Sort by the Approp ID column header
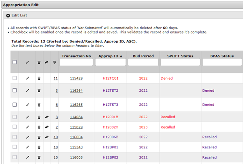243x164 pixels. pos(110,56)
